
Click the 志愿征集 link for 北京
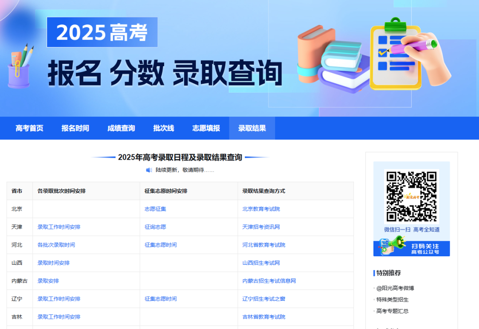pos(155,209)
